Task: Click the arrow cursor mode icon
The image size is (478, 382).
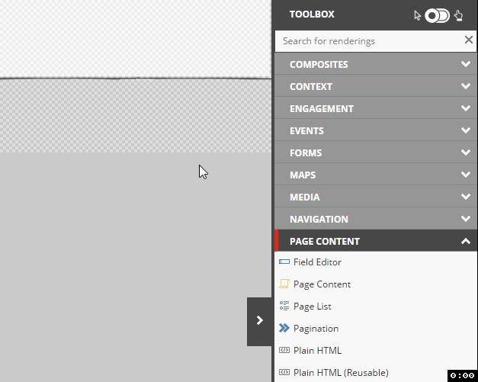Action: click(x=417, y=15)
